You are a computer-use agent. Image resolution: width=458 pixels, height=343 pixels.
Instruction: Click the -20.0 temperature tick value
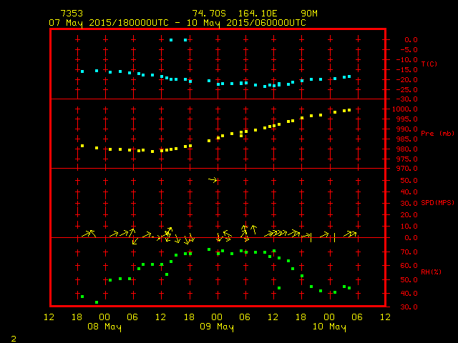pos(407,79)
